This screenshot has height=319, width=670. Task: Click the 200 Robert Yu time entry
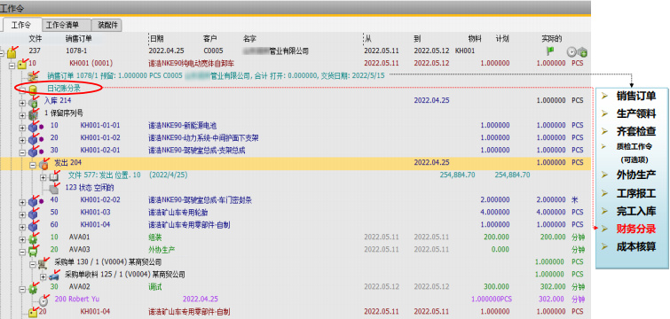(78, 299)
